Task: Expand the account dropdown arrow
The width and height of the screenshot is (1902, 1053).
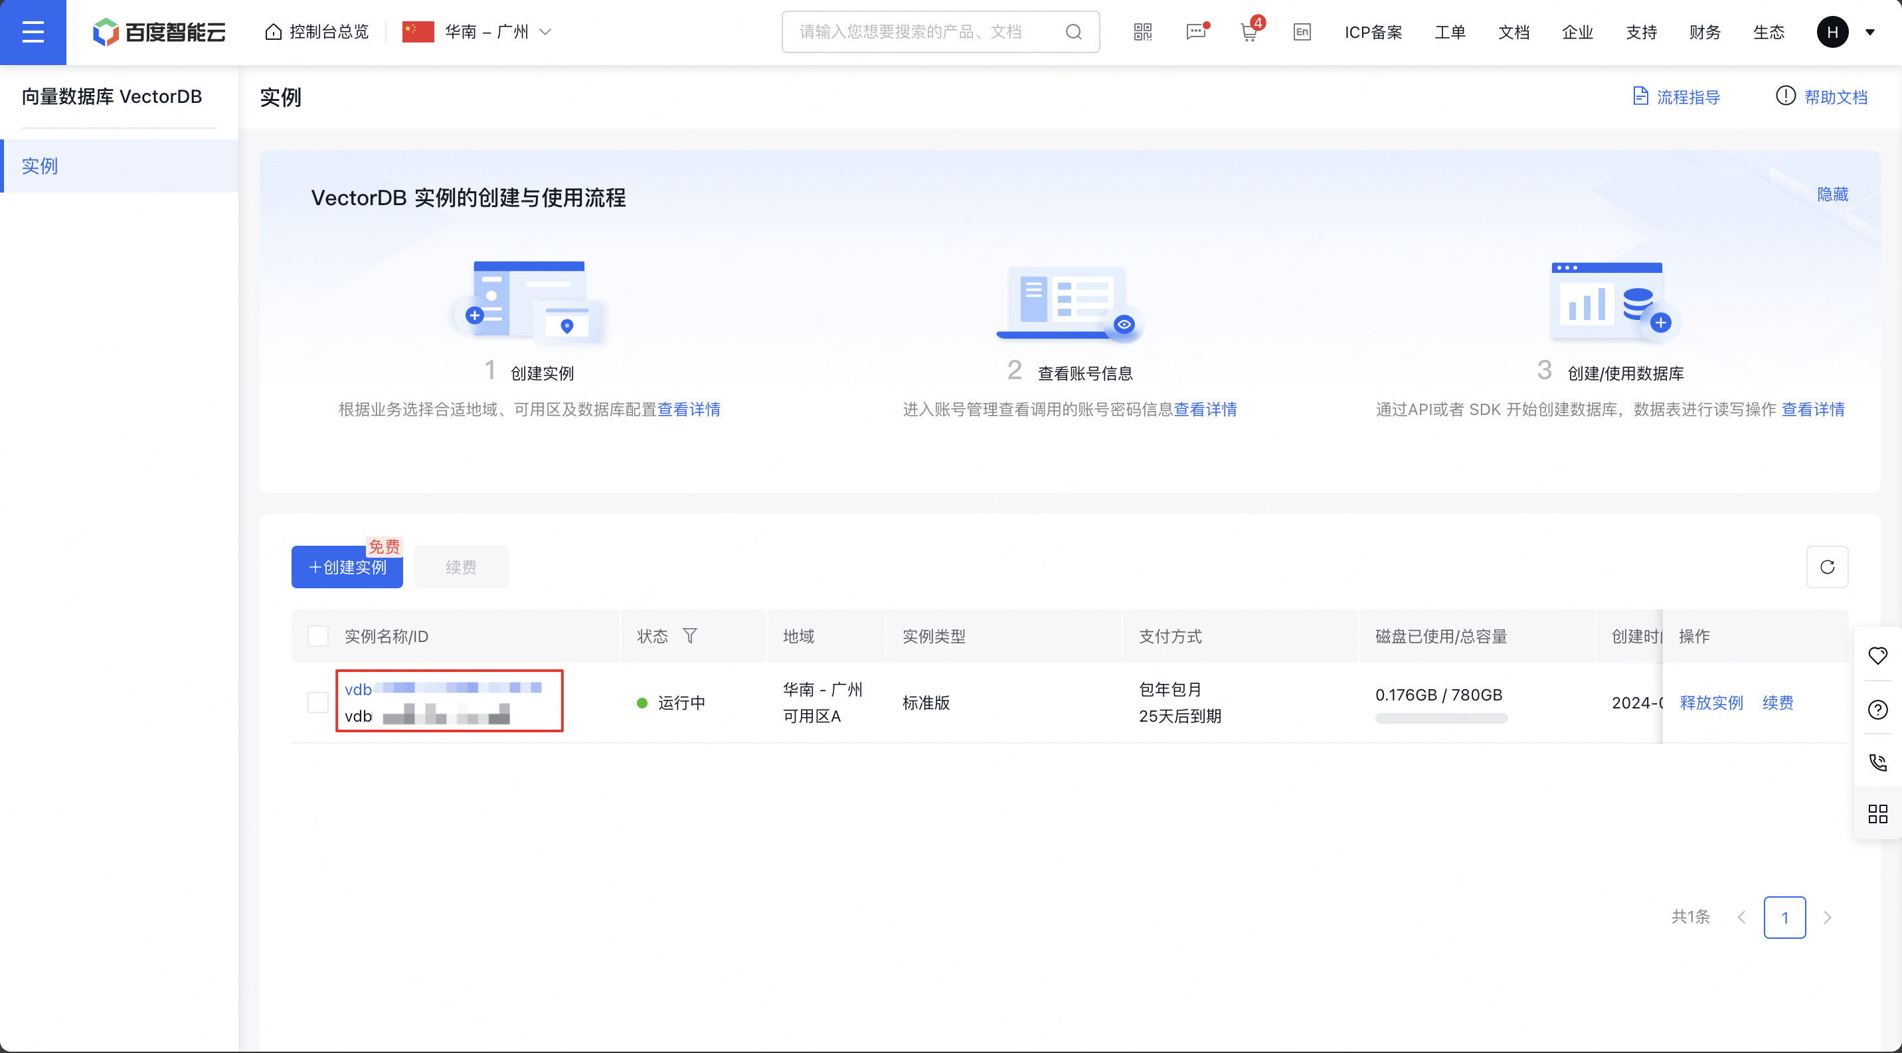Action: [x=1870, y=32]
